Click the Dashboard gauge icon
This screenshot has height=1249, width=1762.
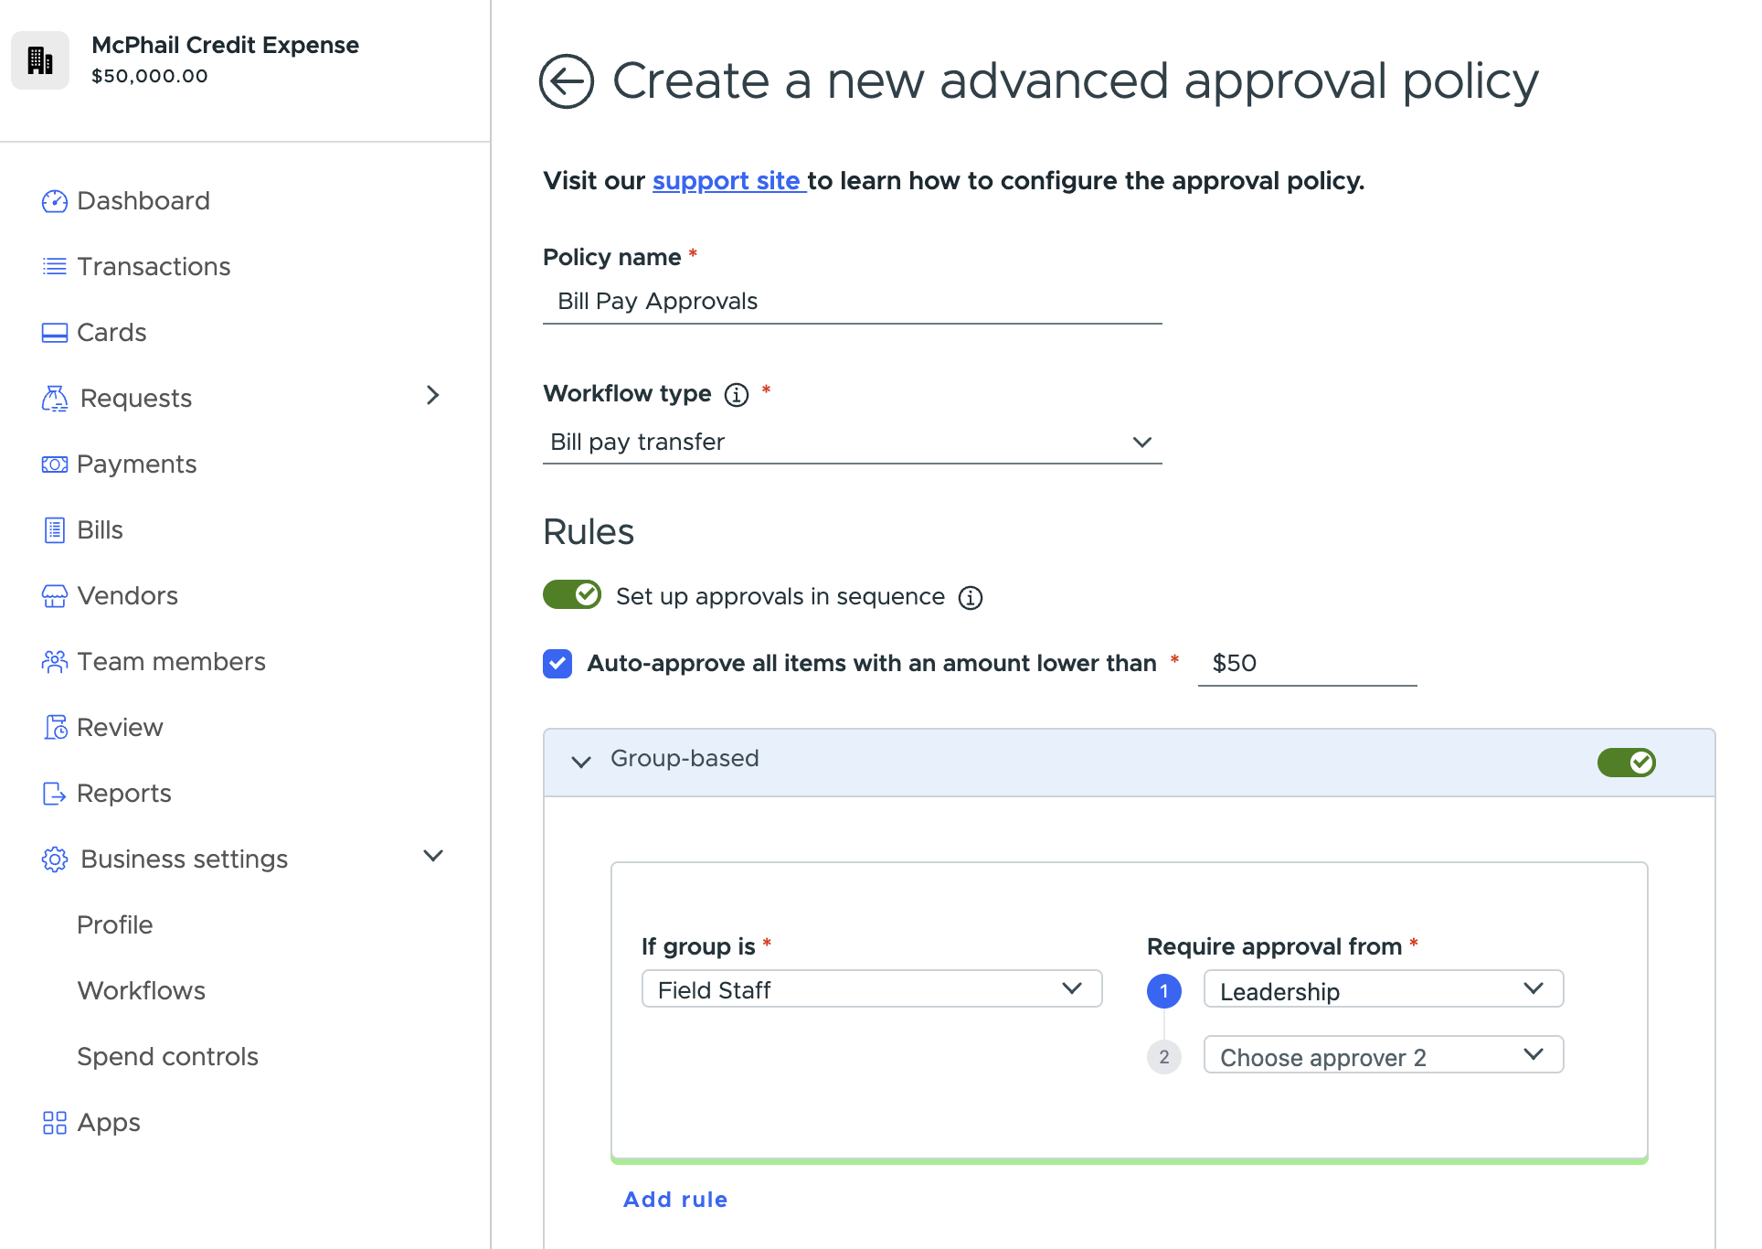(55, 201)
